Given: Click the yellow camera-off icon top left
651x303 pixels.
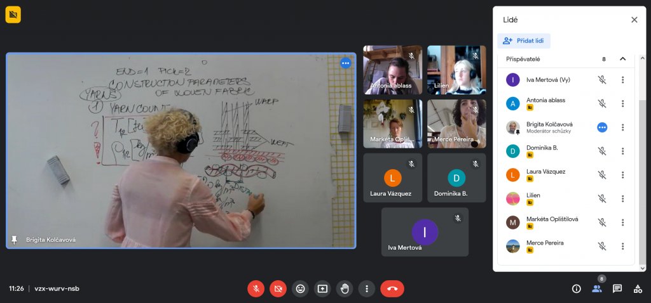Looking at the screenshot, I should (x=13, y=15).
